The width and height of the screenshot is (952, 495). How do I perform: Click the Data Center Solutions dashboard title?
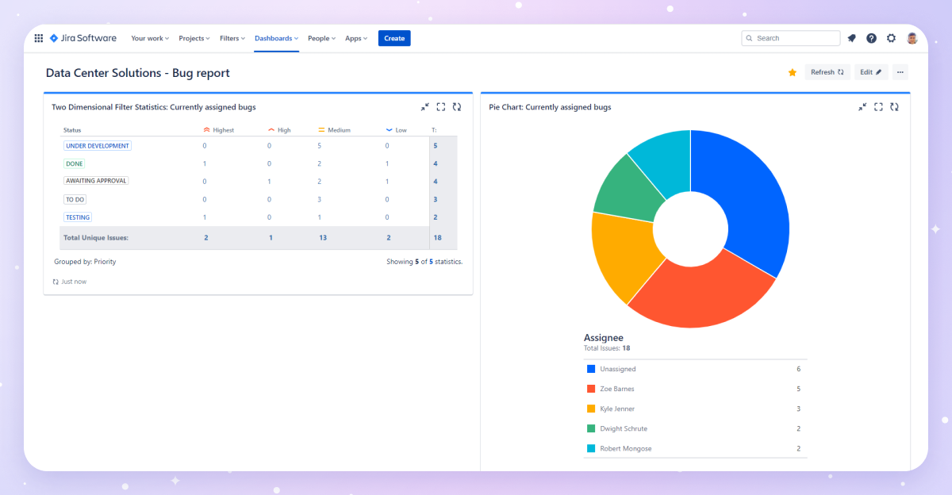click(x=138, y=73)
